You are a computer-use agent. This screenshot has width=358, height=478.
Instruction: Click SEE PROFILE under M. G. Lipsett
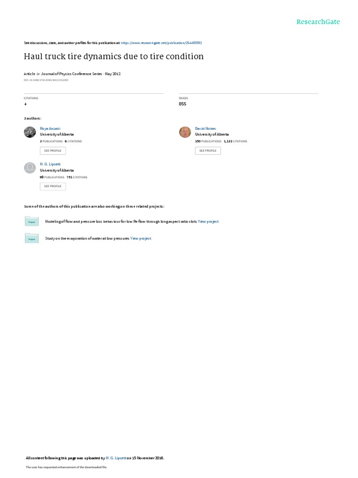(53, 186)
